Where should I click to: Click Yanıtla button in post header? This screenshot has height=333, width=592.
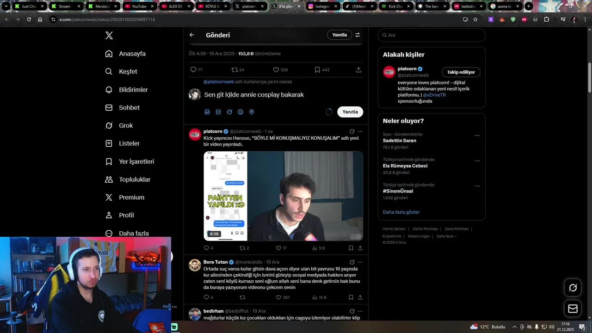point(339,35)
